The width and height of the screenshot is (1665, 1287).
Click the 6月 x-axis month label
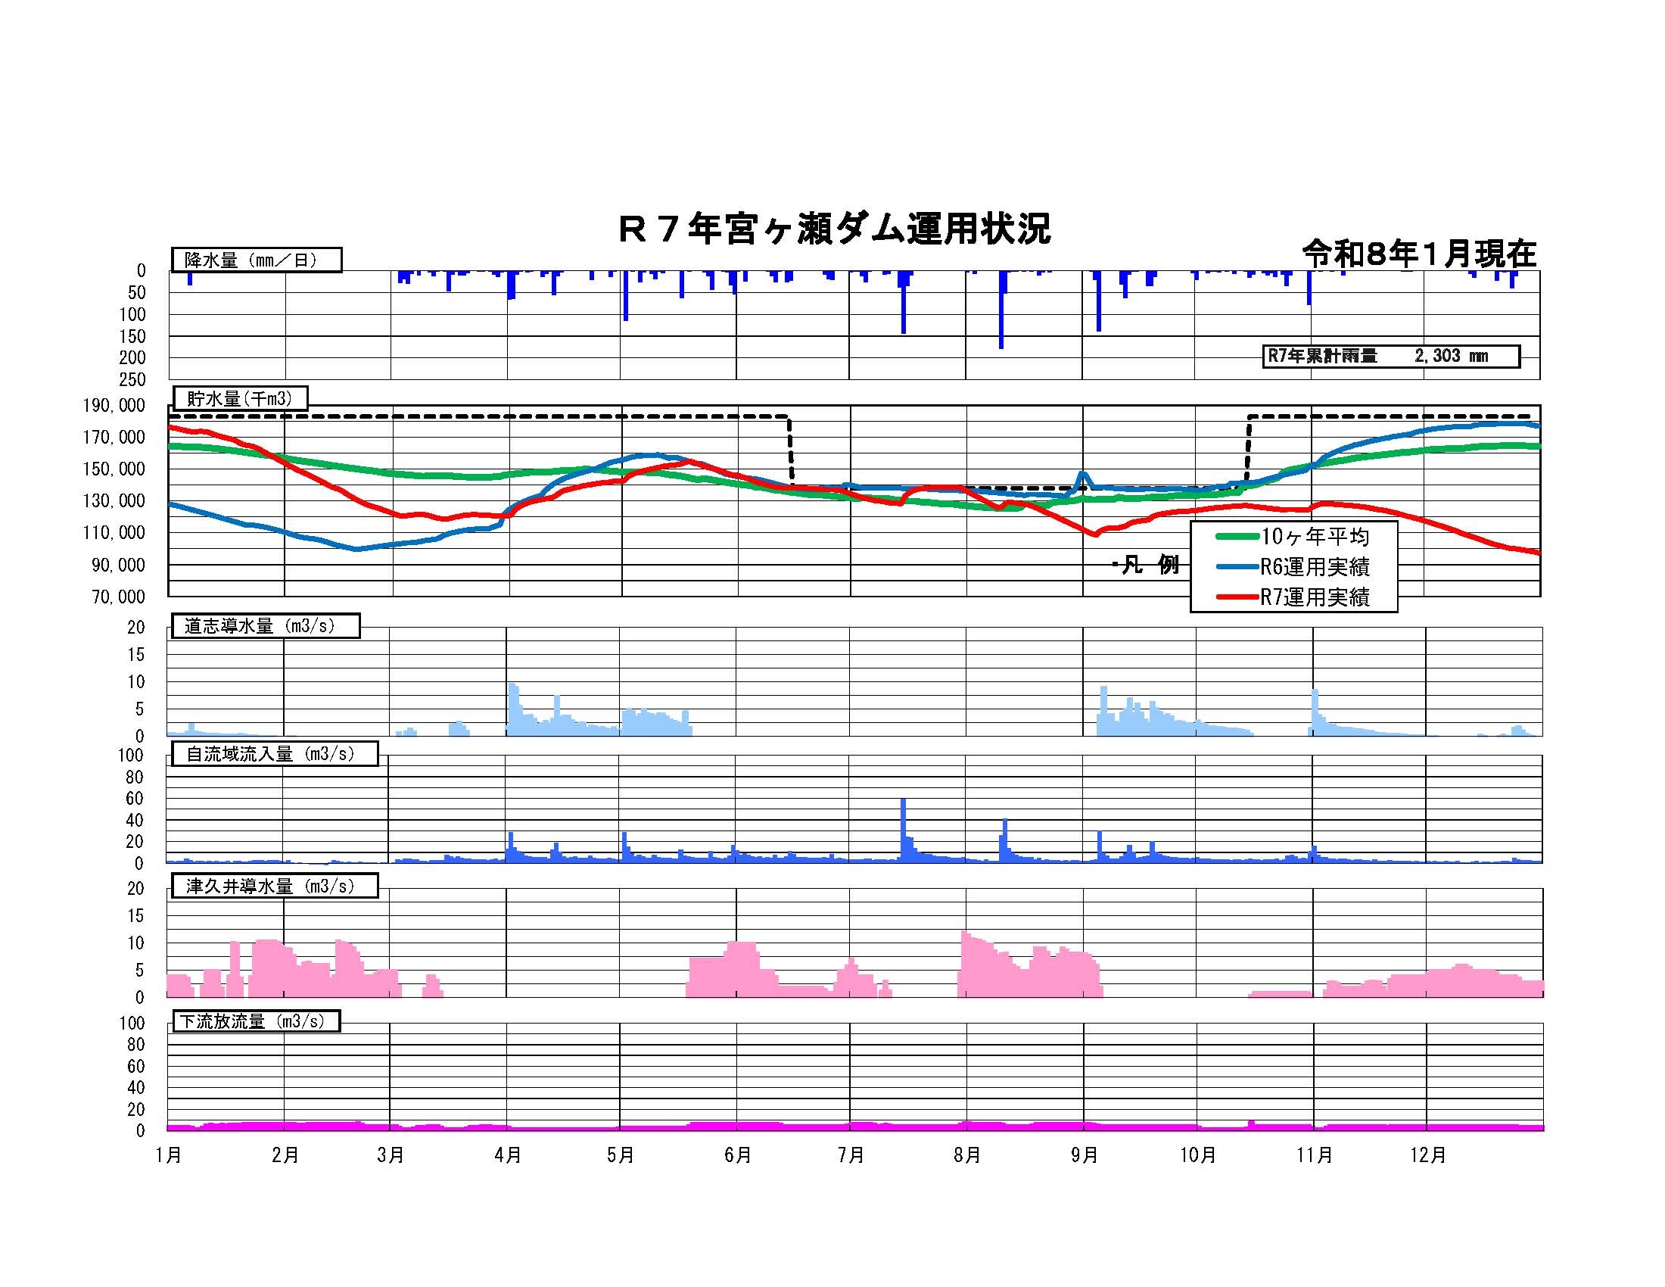tap(738, 1155)
